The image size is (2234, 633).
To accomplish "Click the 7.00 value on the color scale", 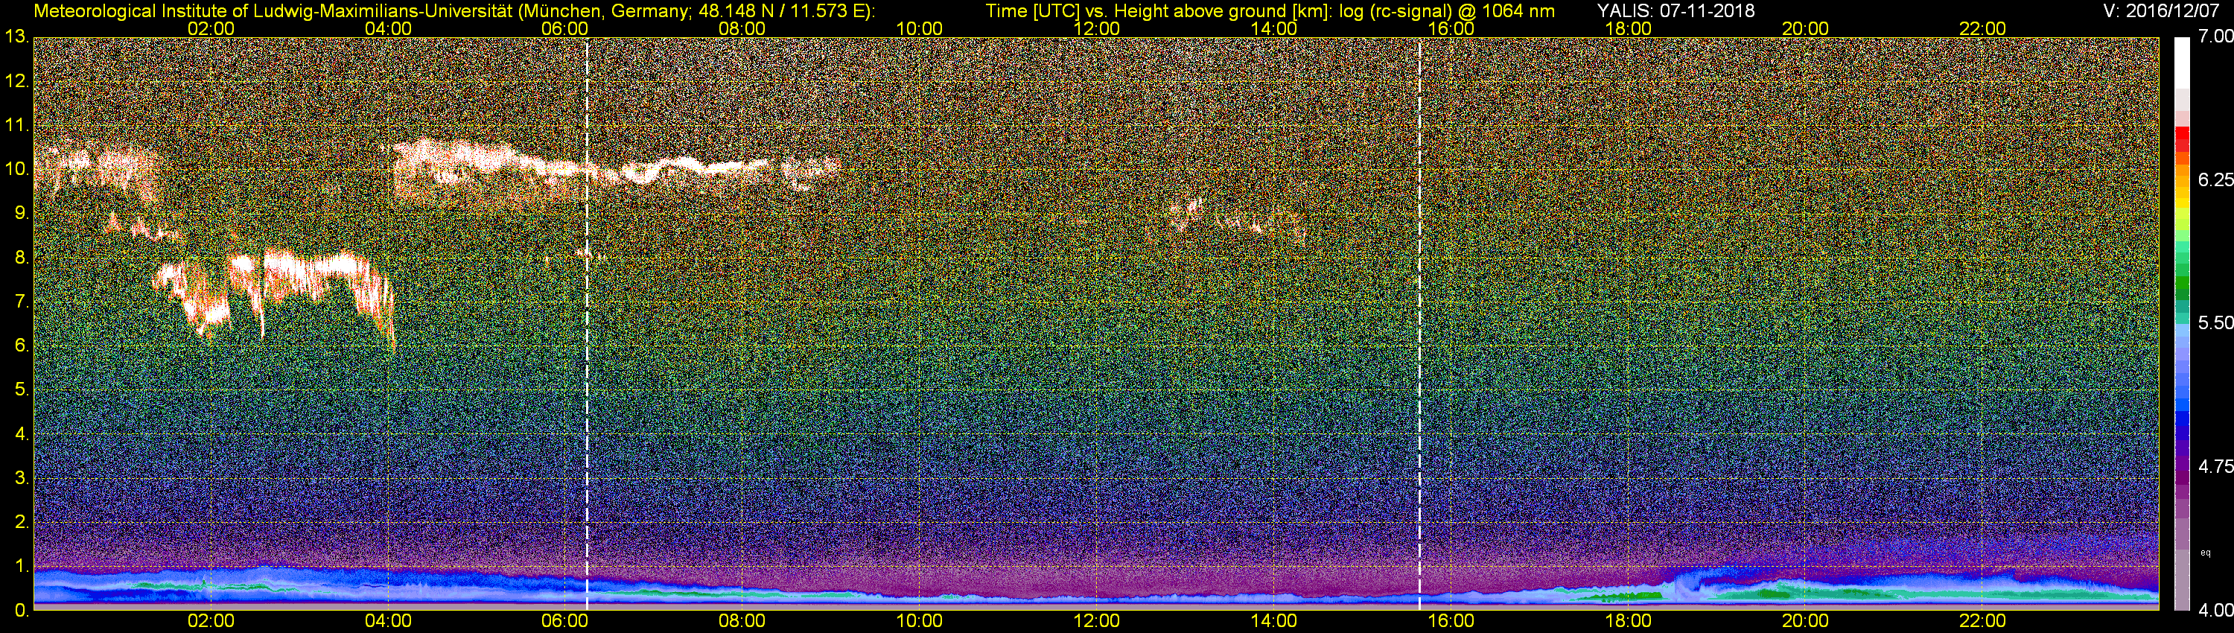I will (2215, 36).
